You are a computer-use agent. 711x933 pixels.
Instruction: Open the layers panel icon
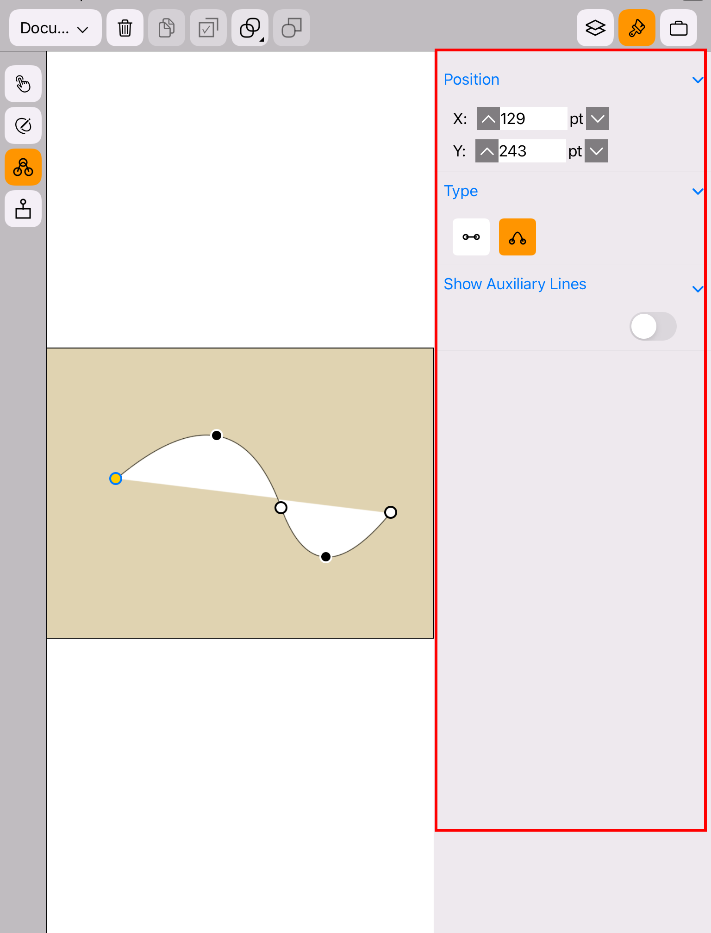(x=595, y=28)
